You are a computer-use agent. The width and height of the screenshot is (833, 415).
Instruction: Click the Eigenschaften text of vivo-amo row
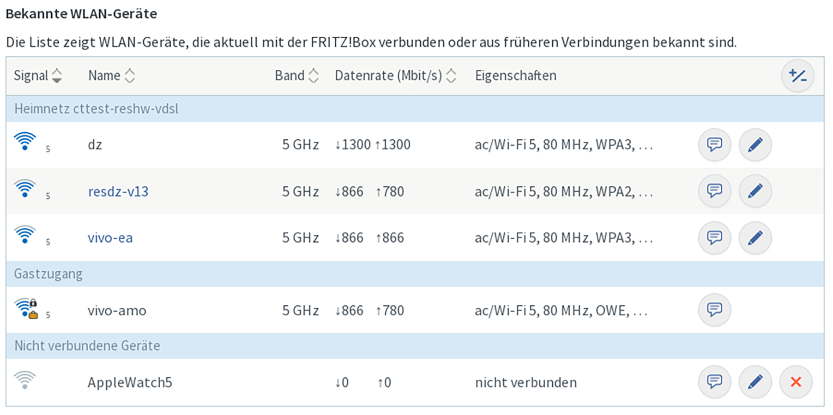561,310
